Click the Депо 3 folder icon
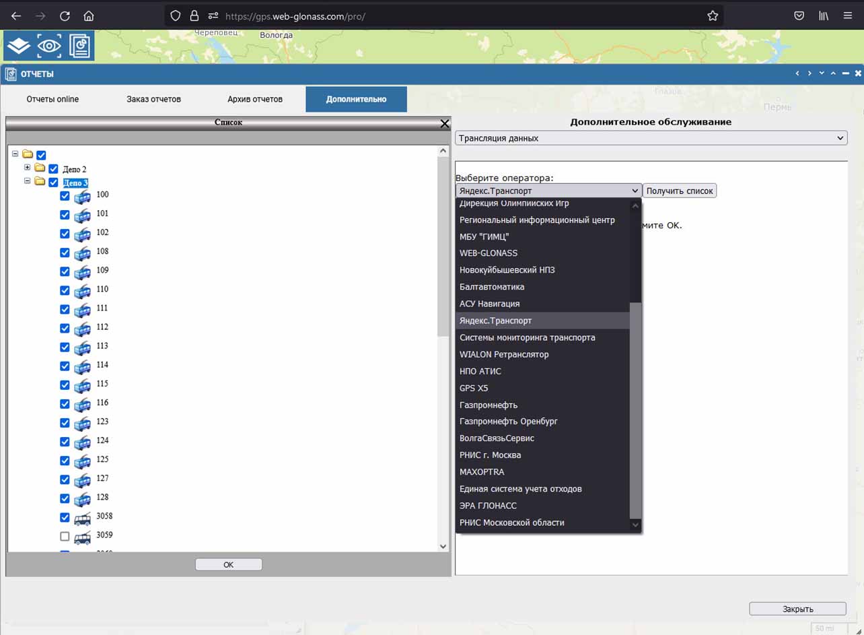The width and height of the screenshot is (864, 635). (x=40, y=181)
